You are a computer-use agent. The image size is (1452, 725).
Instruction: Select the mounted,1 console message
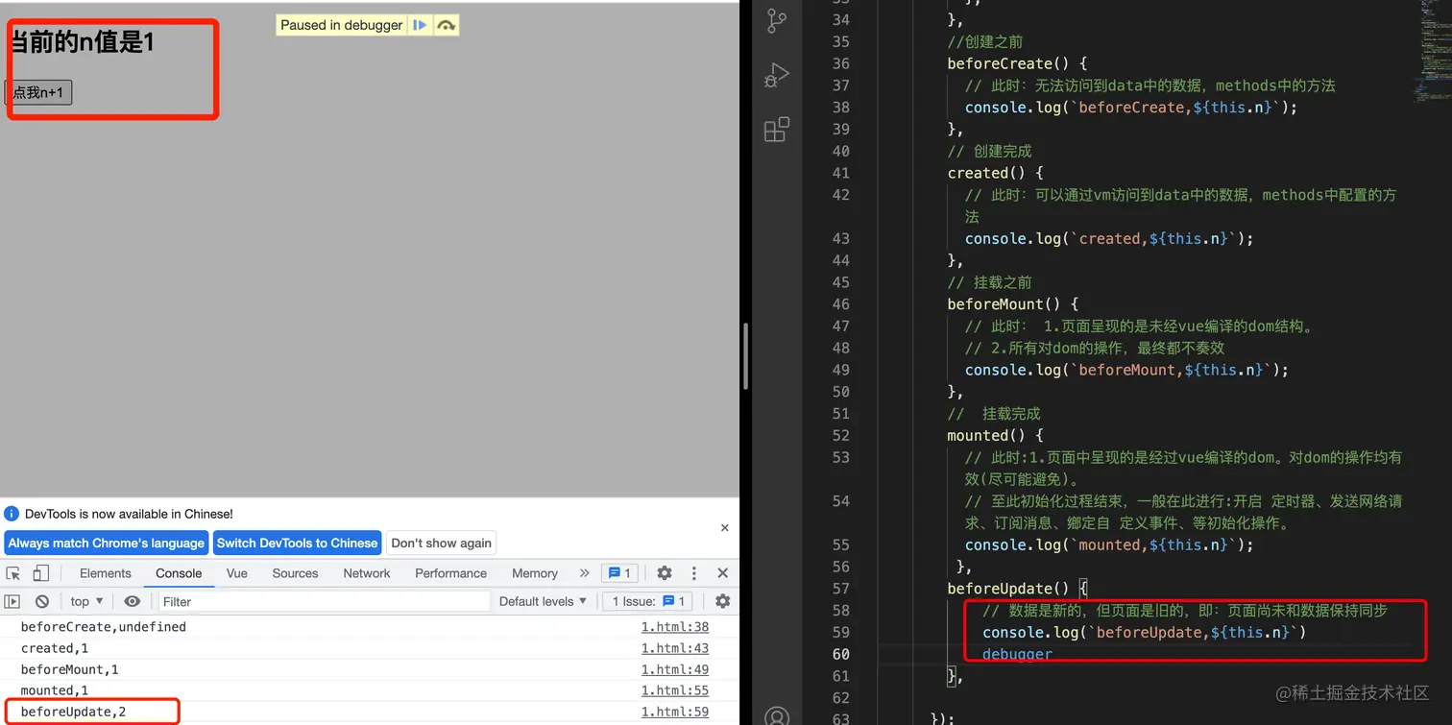tap(55, 690)
